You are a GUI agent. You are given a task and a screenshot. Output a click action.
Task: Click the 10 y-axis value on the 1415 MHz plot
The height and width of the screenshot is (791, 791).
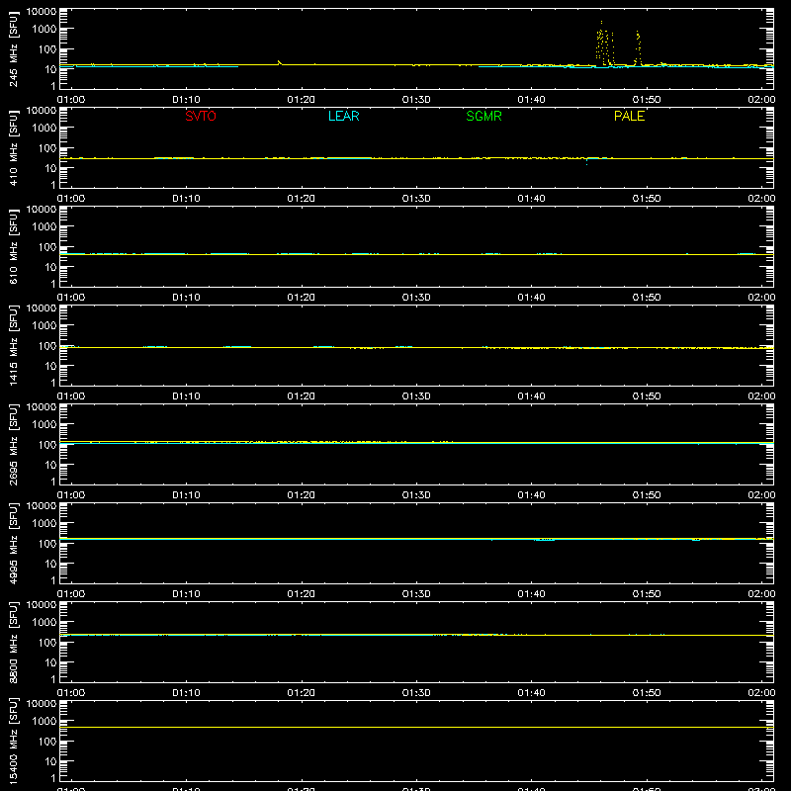coord(50,366)
